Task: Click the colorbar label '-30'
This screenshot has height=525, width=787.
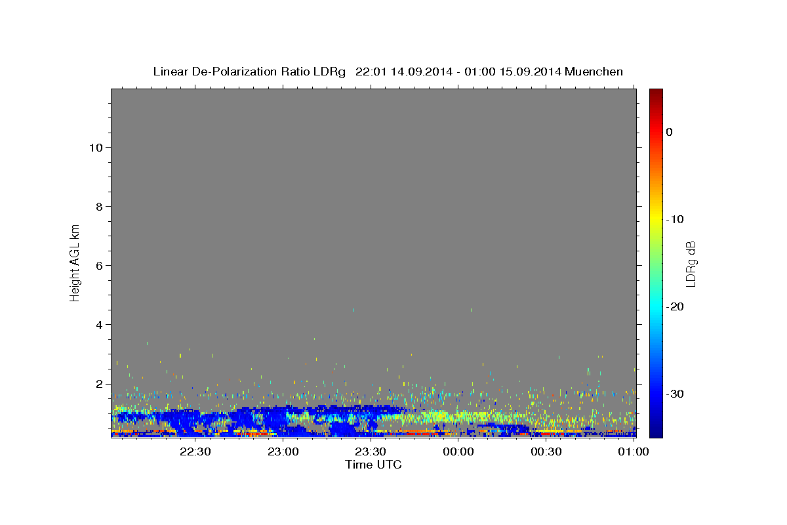Action: 676,394
